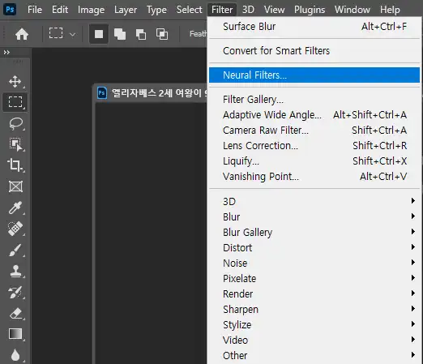The height and width of the screenshot is (364, 423).
Task: Open the Liquify filter
Action: click(x=314, y=161)
